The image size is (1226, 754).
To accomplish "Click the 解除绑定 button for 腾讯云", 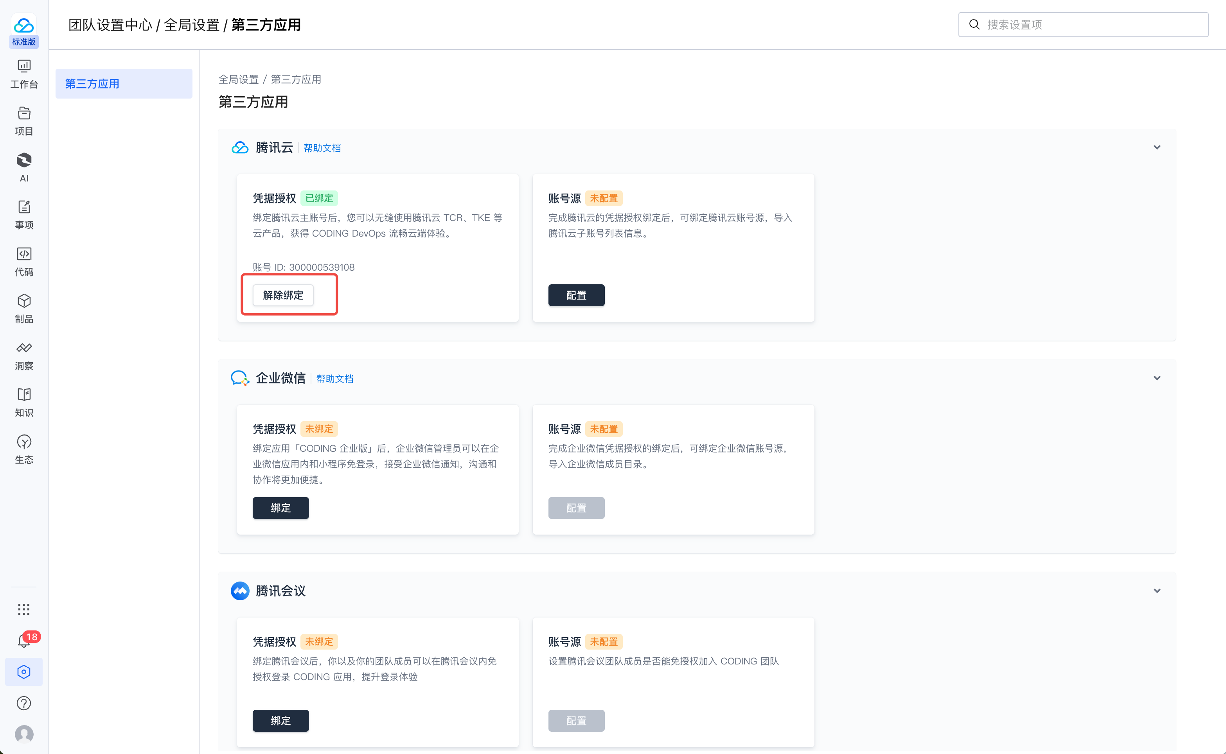I will click(283, 295).
